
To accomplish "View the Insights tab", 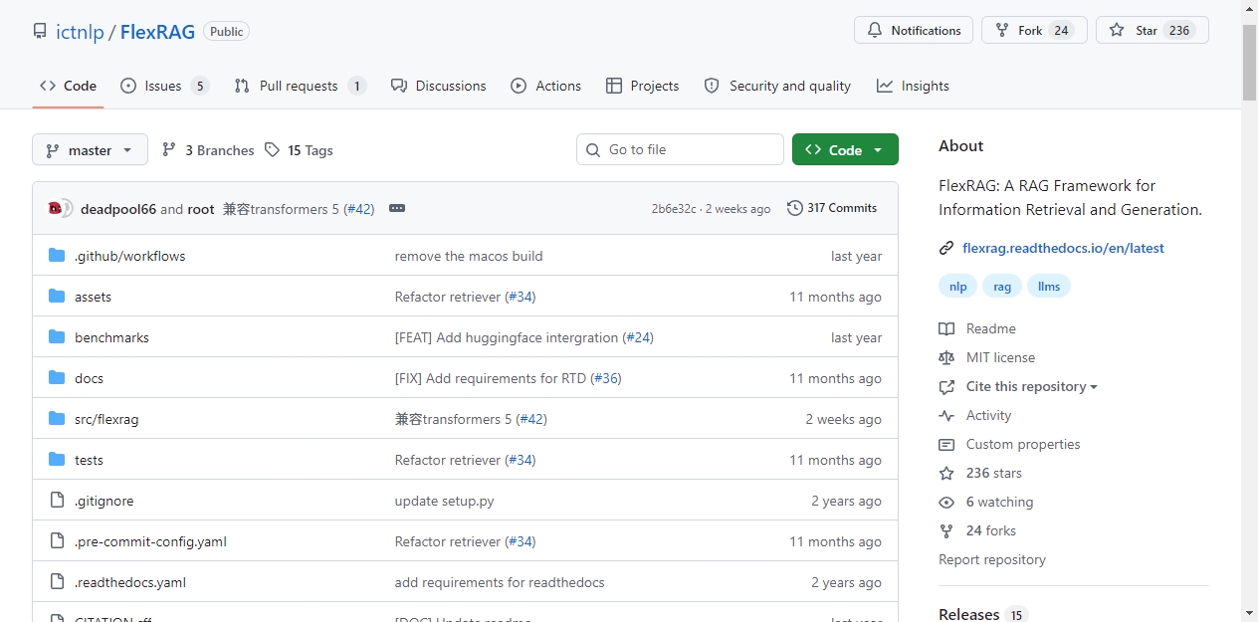I will (x=913, y=86).
